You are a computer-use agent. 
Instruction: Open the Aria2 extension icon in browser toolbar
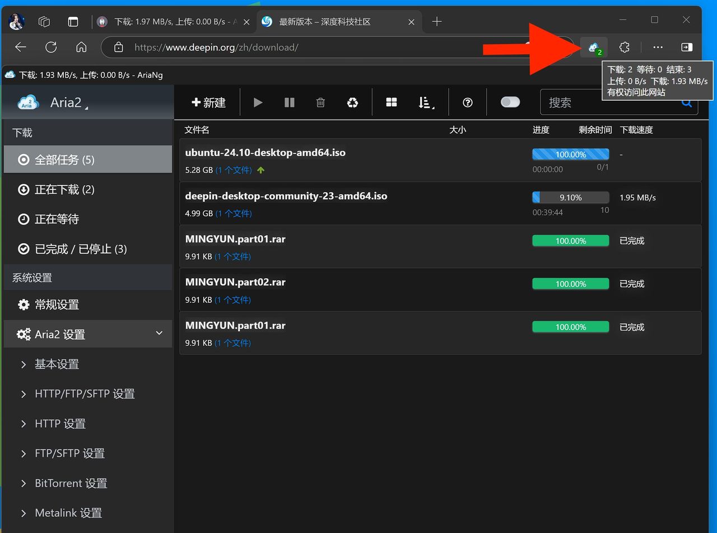(x=594, y=48)
